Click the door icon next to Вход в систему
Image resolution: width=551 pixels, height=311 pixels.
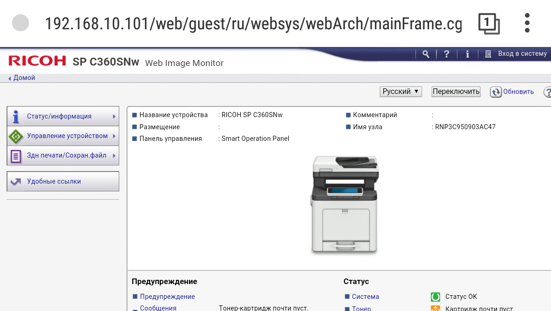[488, 54]
